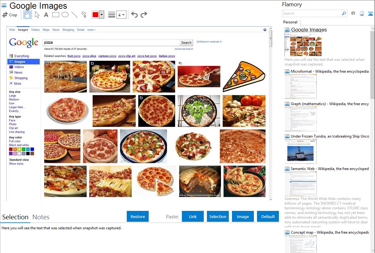Click the paste Link button
This screenshot has height=253, width=375.
click(x=193, y=217)
